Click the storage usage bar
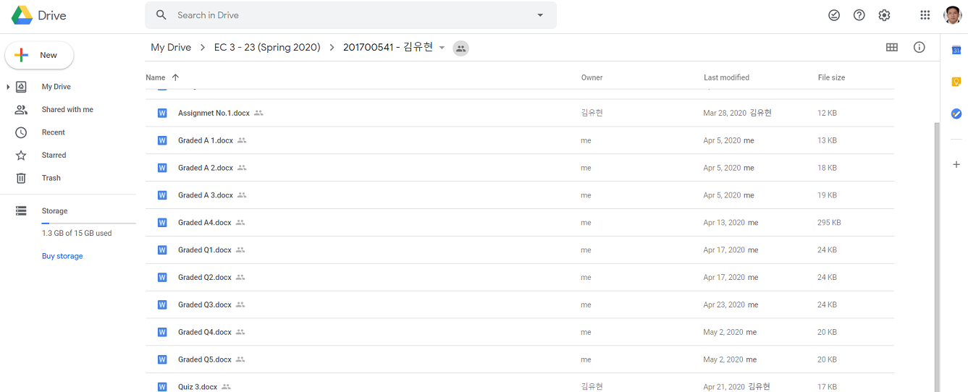Image resolution: width=968 pixels, height=392 pixels. point(88,223)
